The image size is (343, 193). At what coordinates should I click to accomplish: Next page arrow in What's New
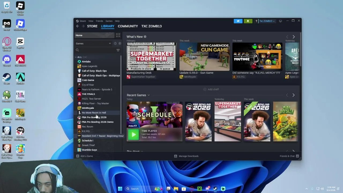[x=293, y=37]
